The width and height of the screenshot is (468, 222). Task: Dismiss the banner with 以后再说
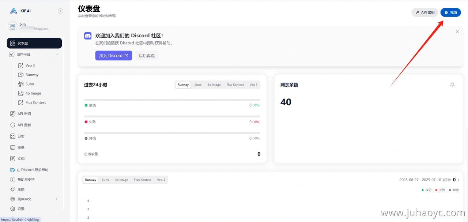click(x=147, y=56)
